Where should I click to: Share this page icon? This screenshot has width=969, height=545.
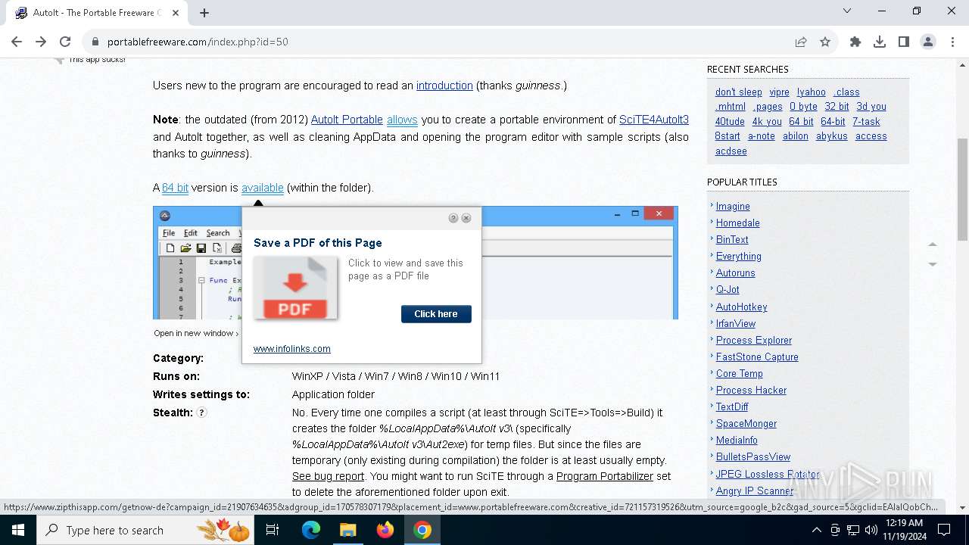click(x=801, y=42)
